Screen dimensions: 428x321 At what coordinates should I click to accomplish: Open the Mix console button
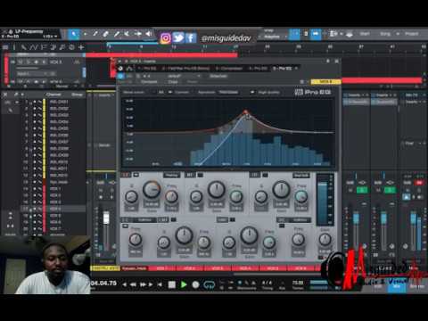click(x=397, y=286)
